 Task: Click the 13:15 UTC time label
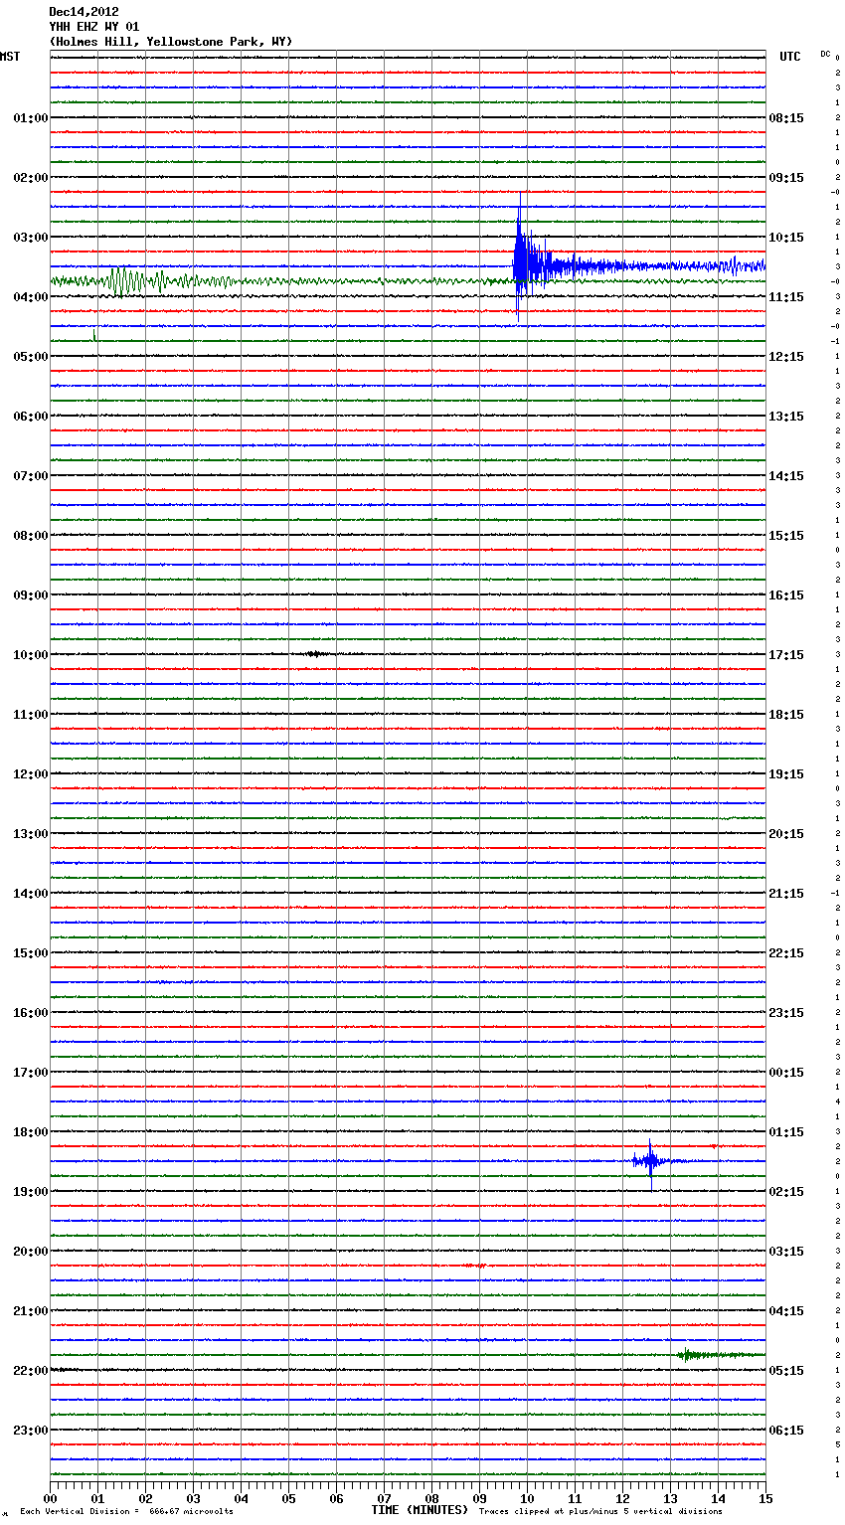click(786, 417)
